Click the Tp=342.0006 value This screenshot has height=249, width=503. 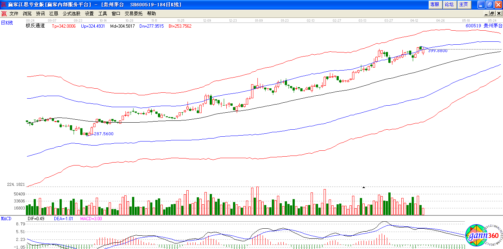[64, 26]
